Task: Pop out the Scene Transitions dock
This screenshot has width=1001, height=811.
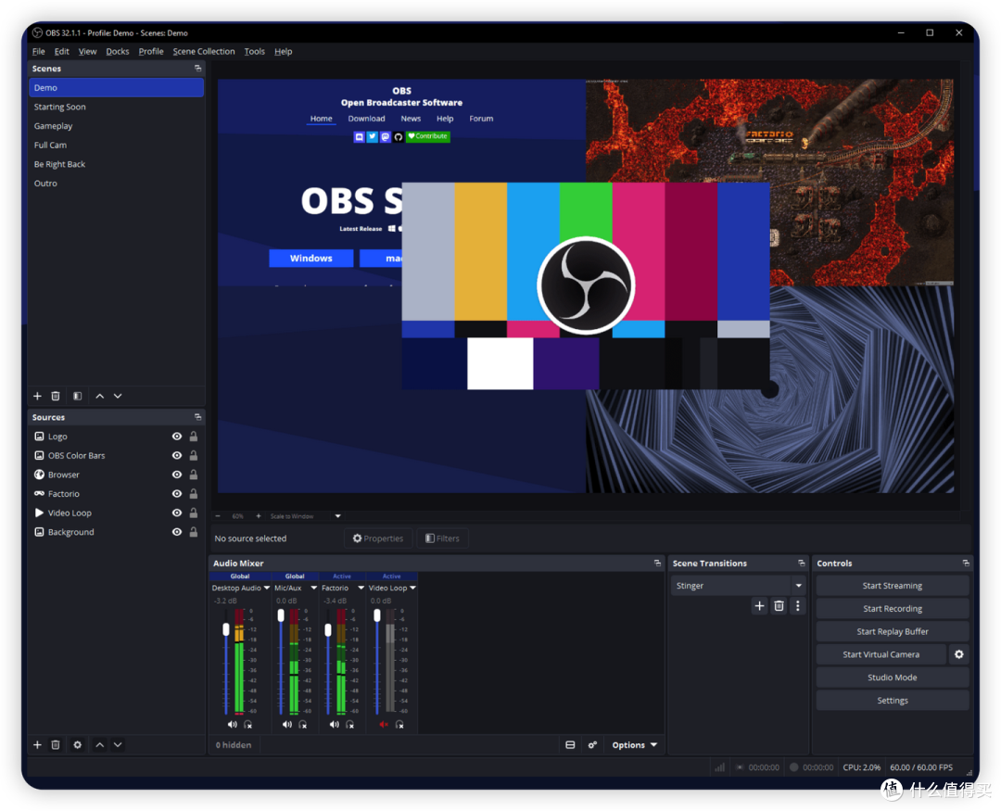Action: pyautogui.click(x=802, y=563)
